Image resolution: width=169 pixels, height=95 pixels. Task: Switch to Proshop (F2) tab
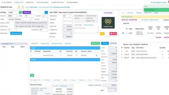tap(45, 43)
